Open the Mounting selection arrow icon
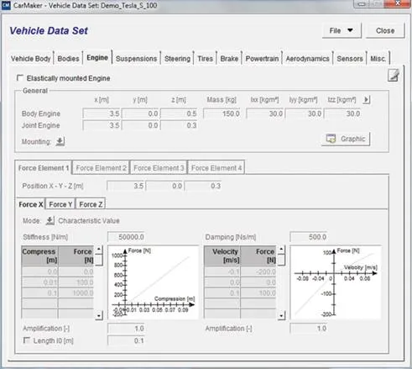The width and height of the screenshot is (412, 369). click(x=60, y=141)
